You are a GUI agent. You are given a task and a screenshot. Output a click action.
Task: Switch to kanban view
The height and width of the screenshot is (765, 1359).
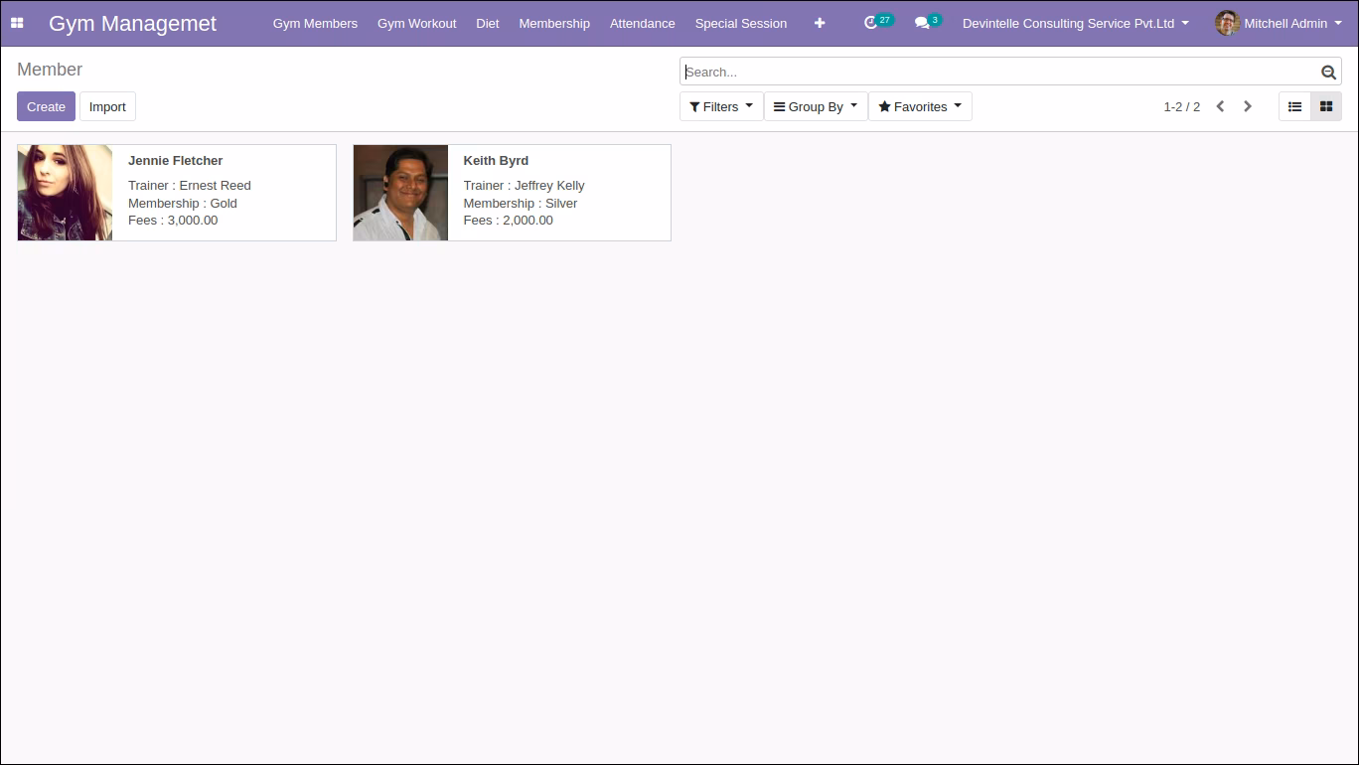click(1326, 106)
